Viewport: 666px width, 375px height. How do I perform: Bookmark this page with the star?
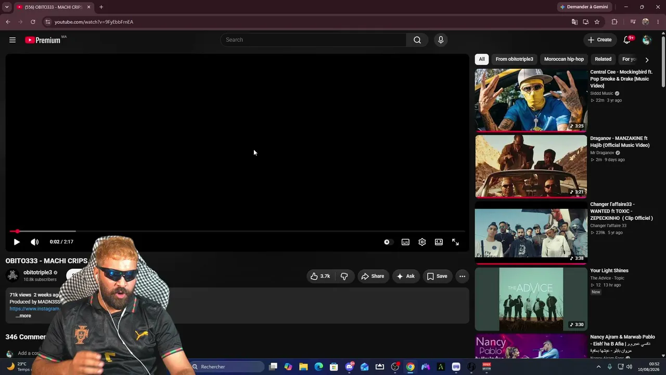pyautogui.click(x=597, y=22)
